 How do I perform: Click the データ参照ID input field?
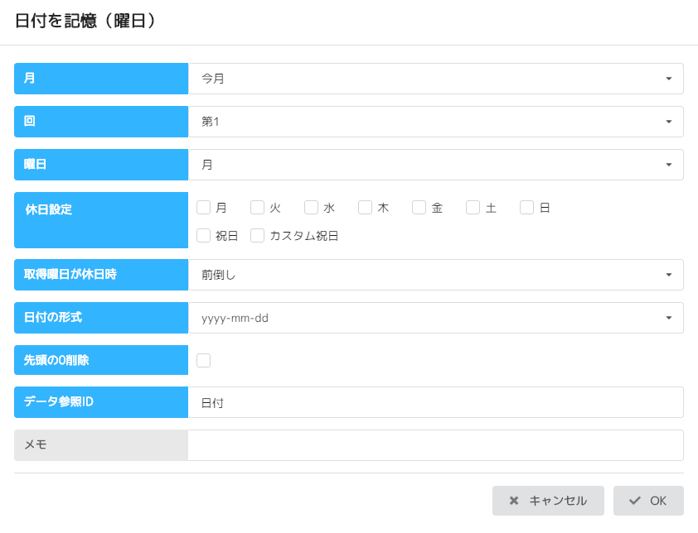435,403
